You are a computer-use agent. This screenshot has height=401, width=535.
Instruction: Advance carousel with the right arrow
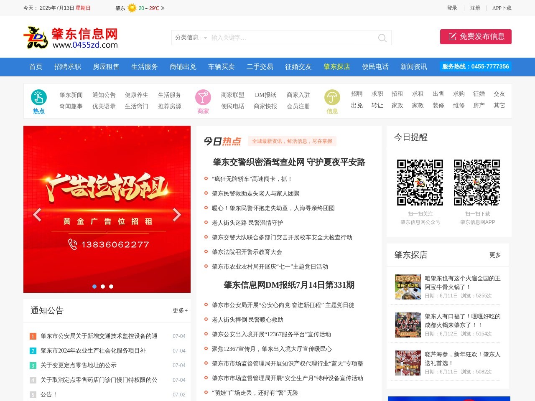177,215
